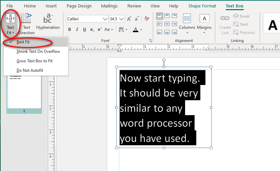This screenshot has height=171, width=280.
Task: Toggle Bold formatting
Action: pyautogui.click(x=69, y=29)
